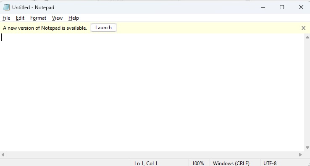Click inside the empty text editing area
The image size is (310, 166).
point(152,92)
